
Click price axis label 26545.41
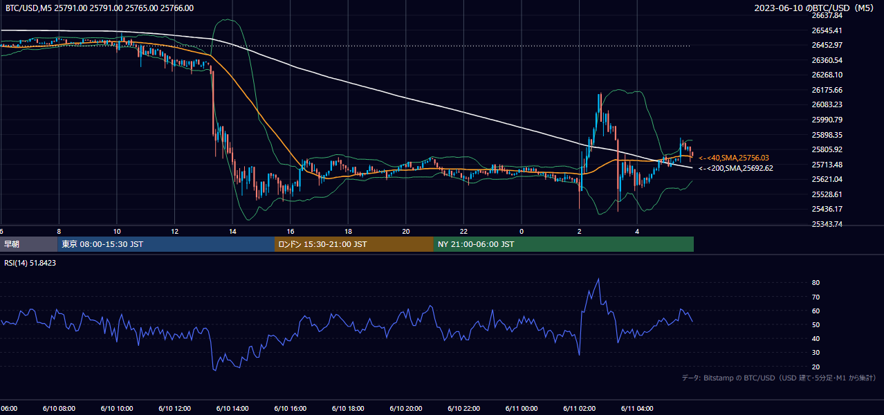pyautogui.click(x=827, y=30)
